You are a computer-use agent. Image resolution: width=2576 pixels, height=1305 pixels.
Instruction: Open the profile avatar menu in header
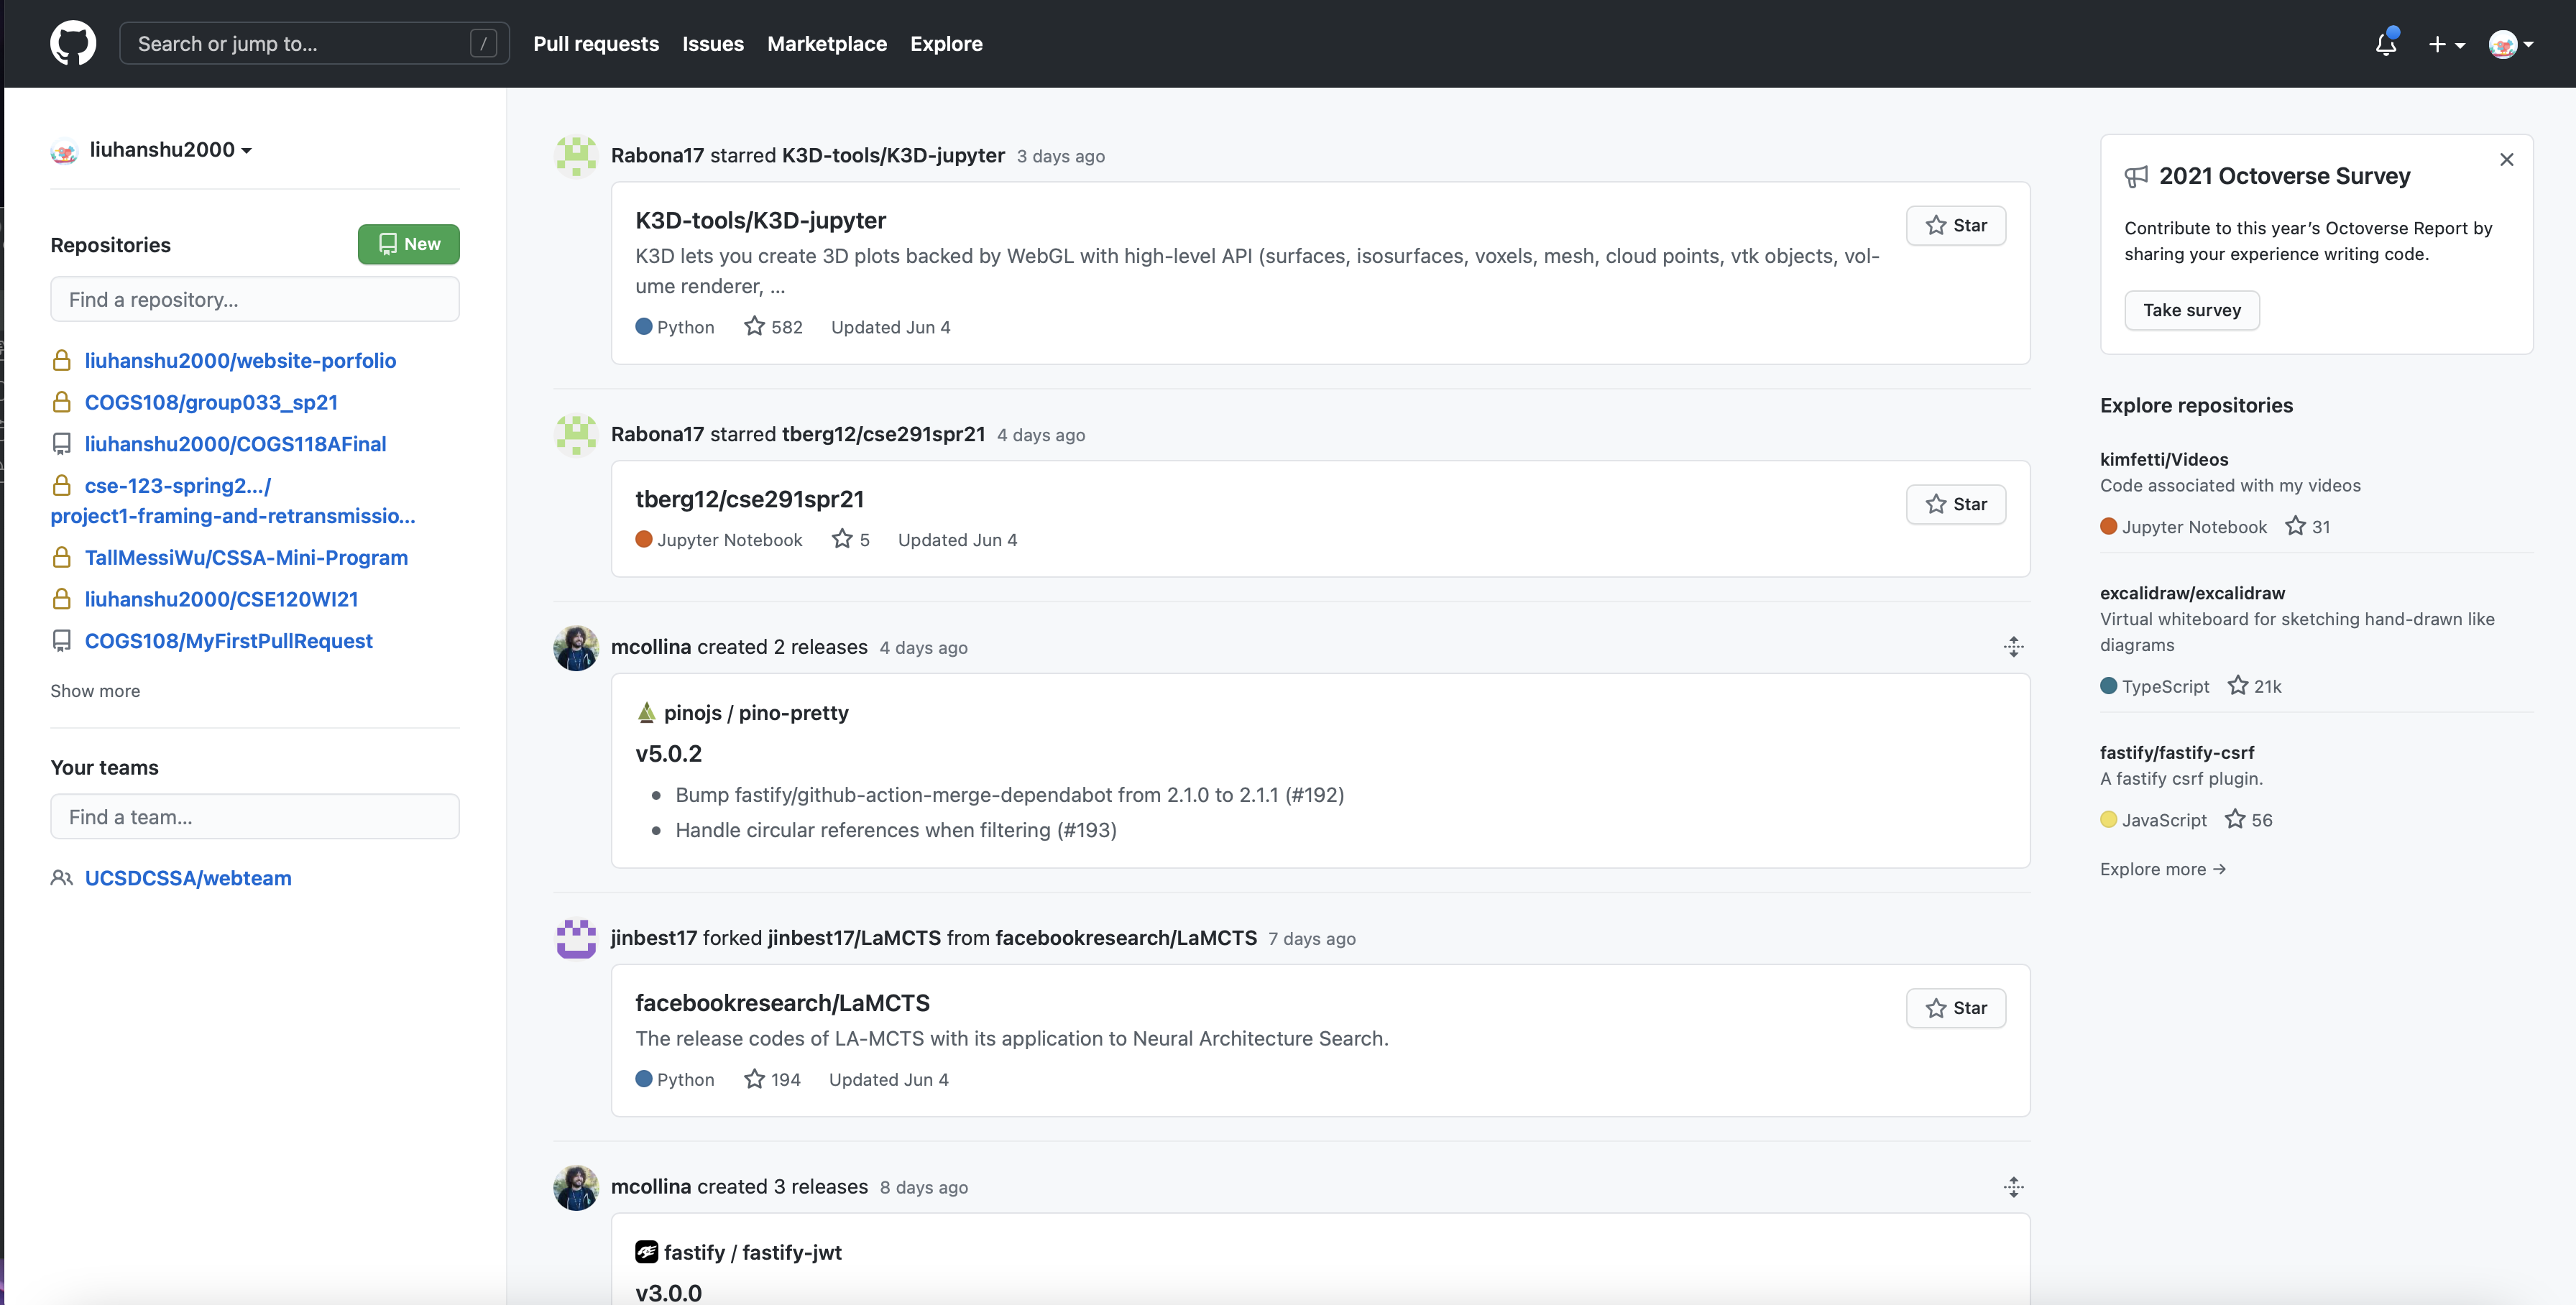2511,44
